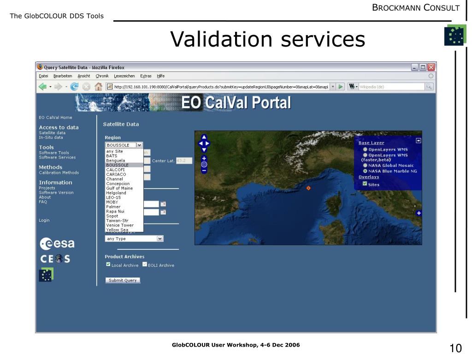Open the Forward button history dropdown arrow
Image resolution: width=472 pixels, height=354 pixels.
[66, 87]
